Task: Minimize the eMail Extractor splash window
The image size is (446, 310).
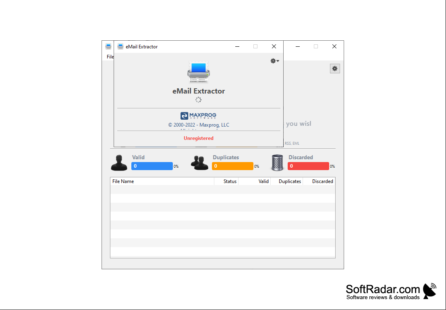Action: click(x=237, y=46)
